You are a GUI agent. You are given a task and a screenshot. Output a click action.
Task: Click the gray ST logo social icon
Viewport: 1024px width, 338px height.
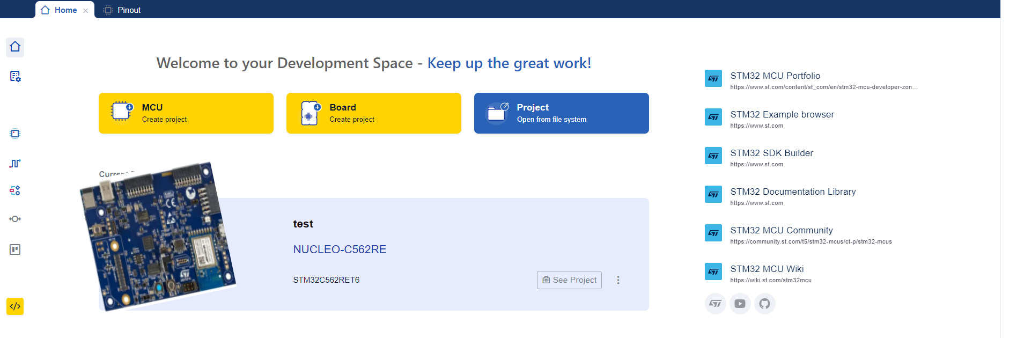(715, 304)
